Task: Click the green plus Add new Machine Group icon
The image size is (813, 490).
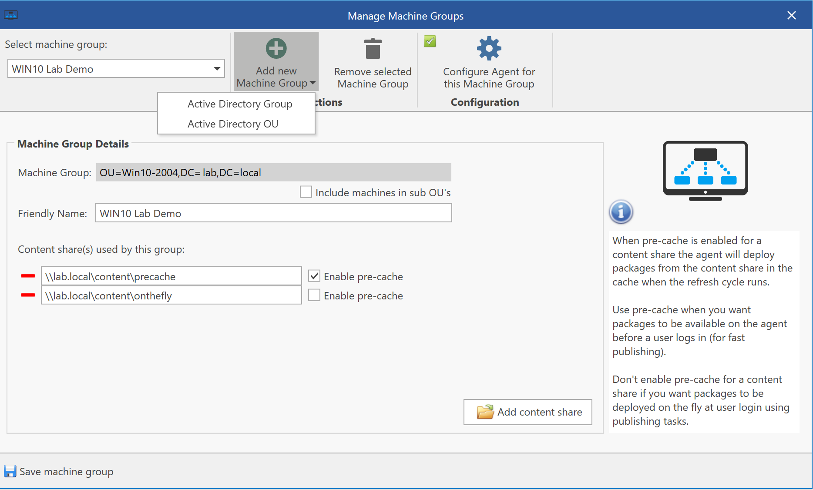Action: [x=276, y=48]
